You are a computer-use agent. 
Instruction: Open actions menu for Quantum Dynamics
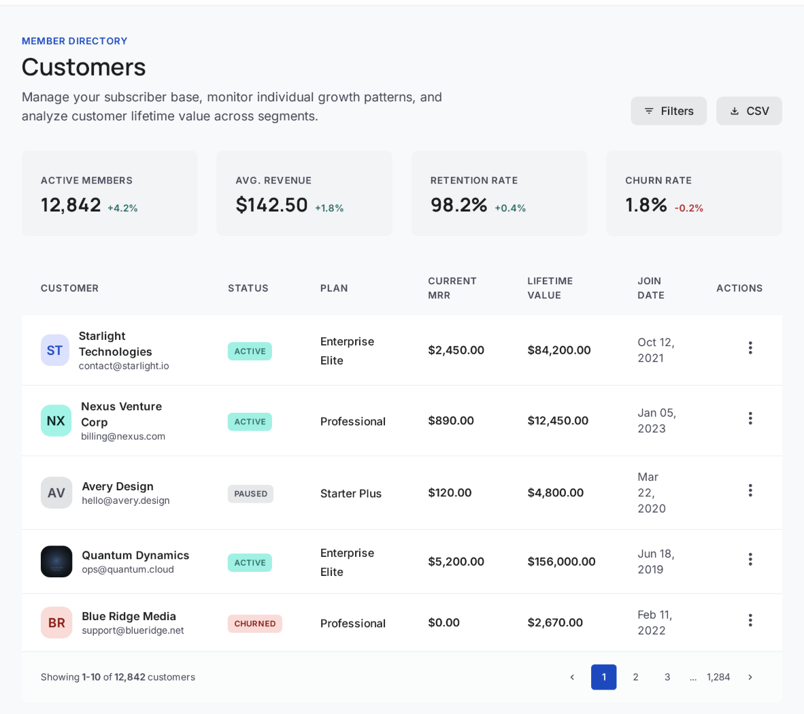tap(750, 559)
